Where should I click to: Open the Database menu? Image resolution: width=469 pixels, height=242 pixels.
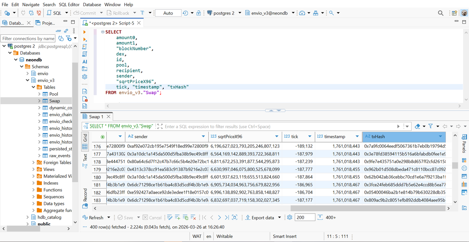point(92,4)
